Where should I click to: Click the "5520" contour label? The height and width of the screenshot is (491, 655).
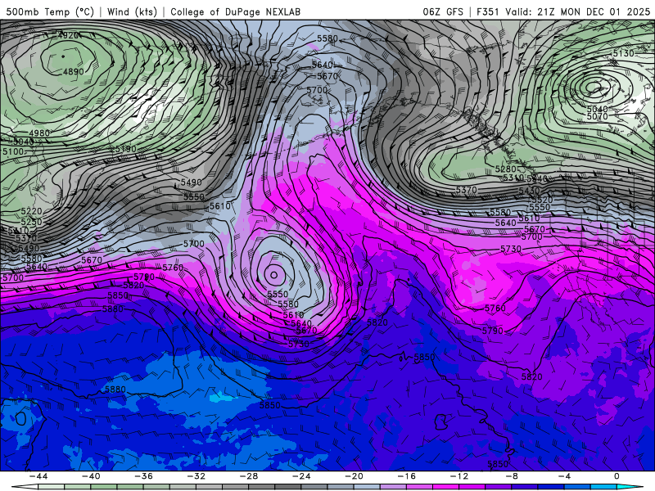(x=542, y=200)
